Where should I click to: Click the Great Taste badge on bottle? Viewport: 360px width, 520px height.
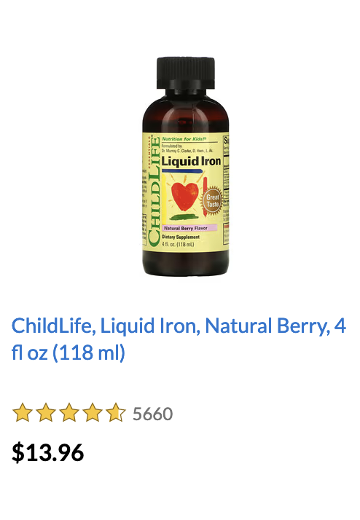[x=212, y=200]
